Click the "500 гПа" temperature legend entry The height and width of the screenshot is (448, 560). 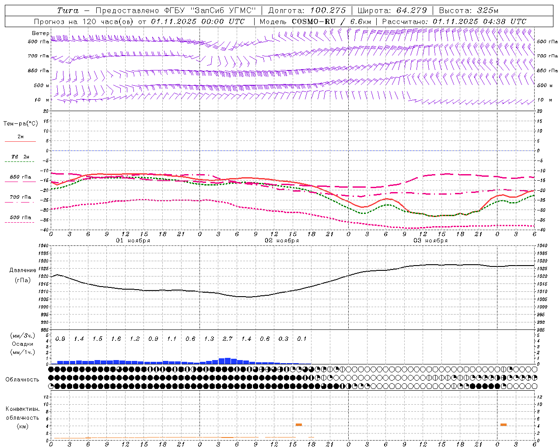point(21,217)
